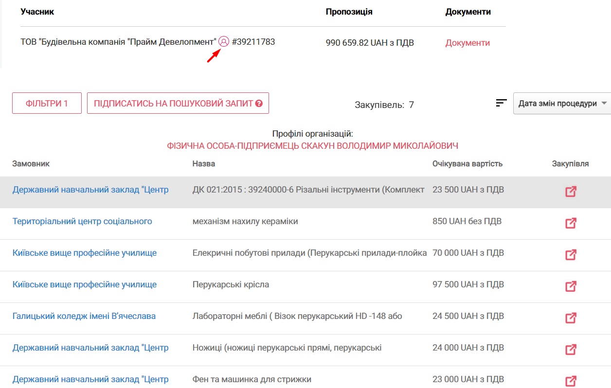Open Територіальний центр соціального customer link
The width and height of the screenshot is (611, 388).
coord(82,221)
